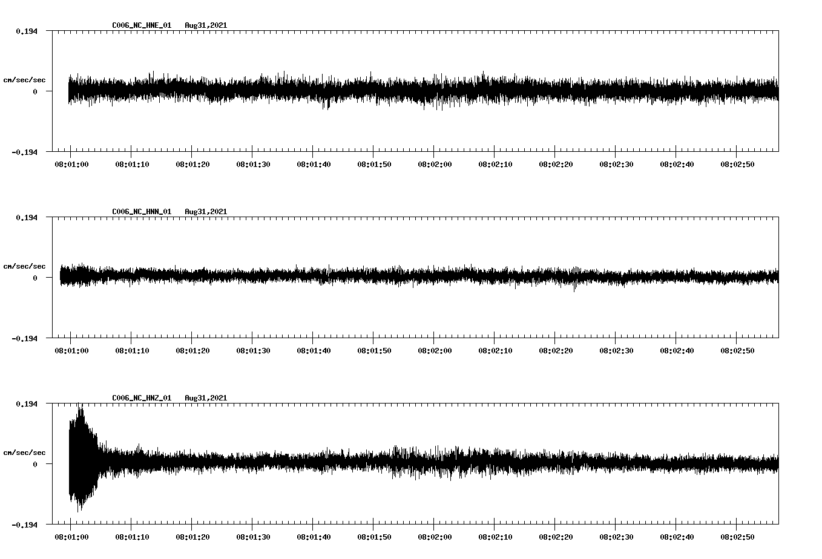
Task: Click the cm/sec/sec unit label of HNN plot
Action: [x=25, y=266]
